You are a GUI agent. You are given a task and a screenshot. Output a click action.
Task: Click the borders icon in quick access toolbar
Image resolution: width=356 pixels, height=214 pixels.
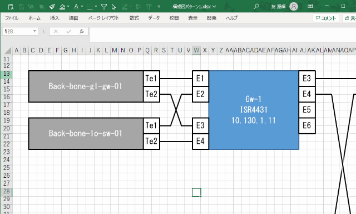90,7
